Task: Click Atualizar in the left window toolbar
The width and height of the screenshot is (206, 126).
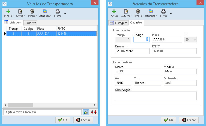Action: click(45, 13)
